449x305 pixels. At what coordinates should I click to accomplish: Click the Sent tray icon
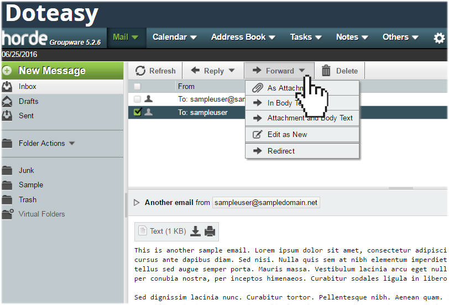point(7,115)
